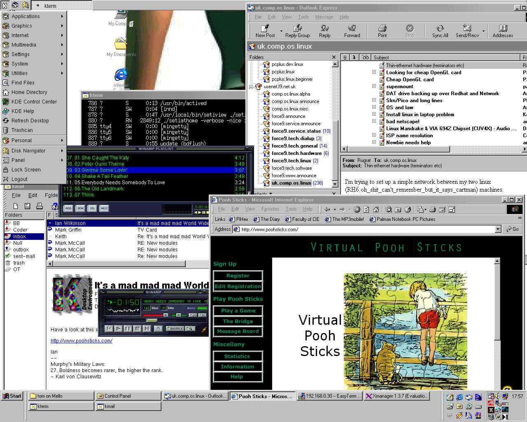The height and width of the screenshot is (422, 527).
Task: Click kmail print toolbar icon
Action: [40, 206]
